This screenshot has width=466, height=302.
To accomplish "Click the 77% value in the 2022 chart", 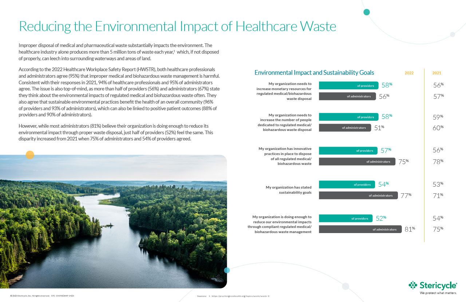I will (x=406, y=195).
